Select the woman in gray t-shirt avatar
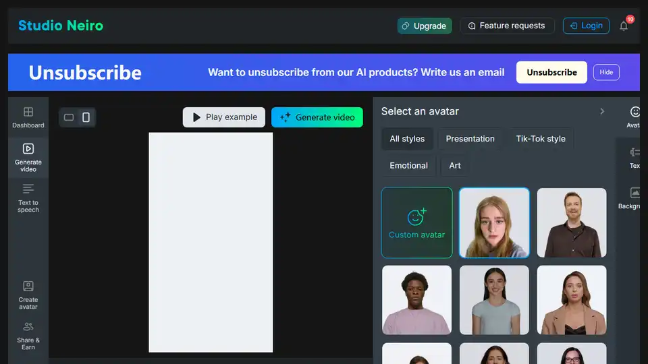This screenshot has width=648, height=364. pos(494,300)
